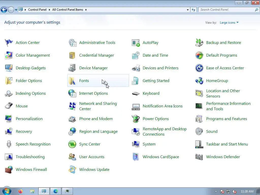Open the User Accounts people icon

tap(72, 157)
